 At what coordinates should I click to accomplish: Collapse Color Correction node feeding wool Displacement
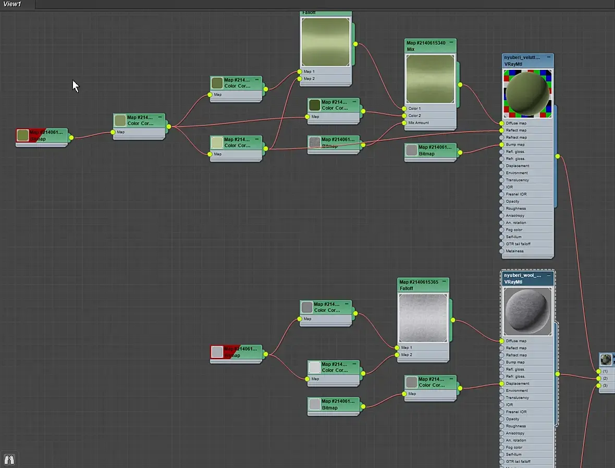tap(451, 379)
